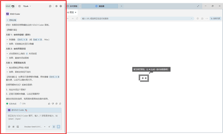This screenshot has height=134, width=223.
Task: Expand the 思考过程 thinking section
Action: pos(12,20)
